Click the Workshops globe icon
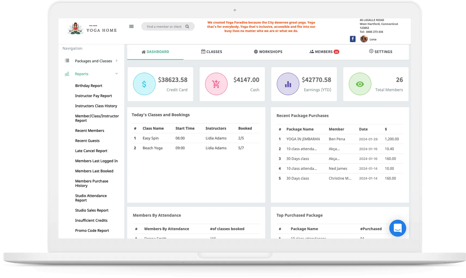 [x=255, y=51]
